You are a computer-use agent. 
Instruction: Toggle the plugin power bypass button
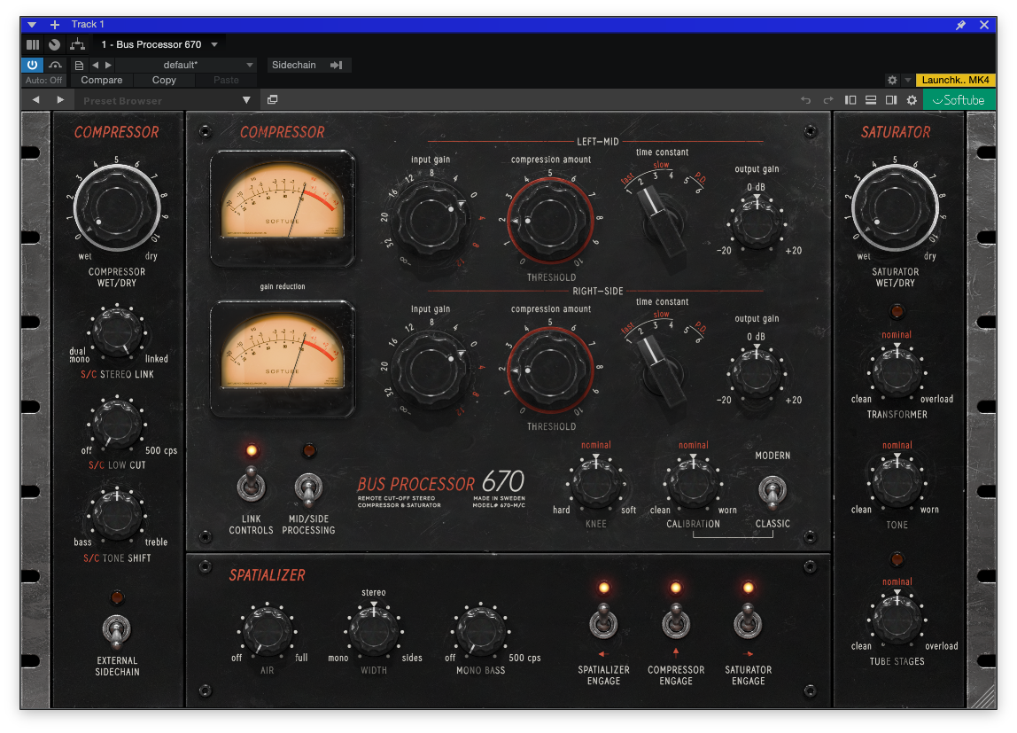pos(32,65)
